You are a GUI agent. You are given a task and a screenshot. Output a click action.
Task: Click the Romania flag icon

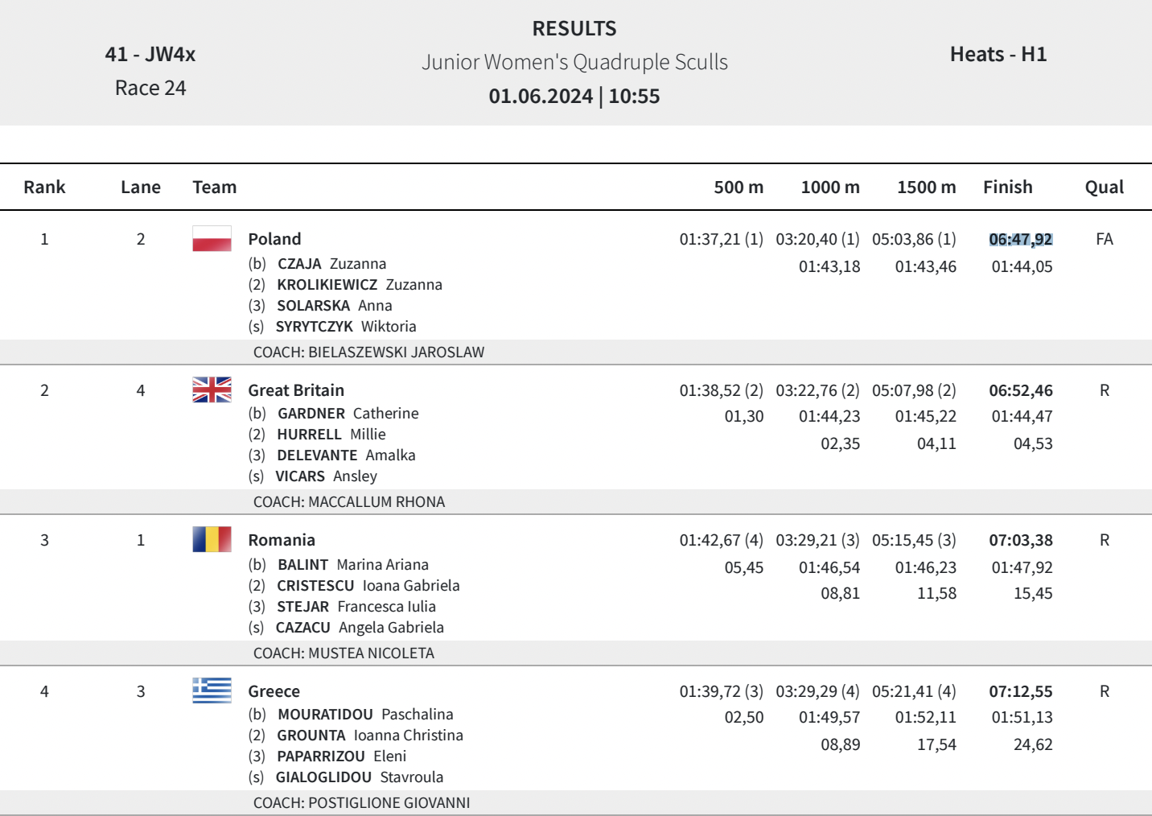coord(212,539)
